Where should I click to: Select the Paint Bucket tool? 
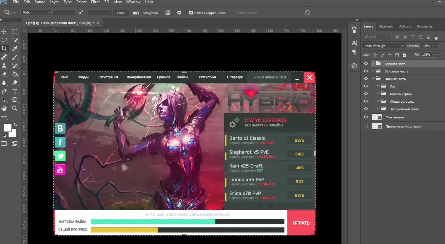[x=15, y=74]
